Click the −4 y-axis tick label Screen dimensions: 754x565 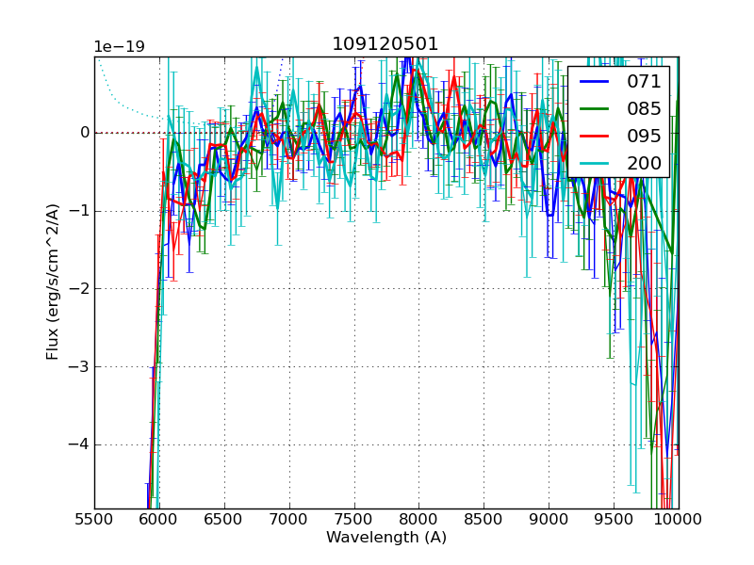click(x=78, y=444)
